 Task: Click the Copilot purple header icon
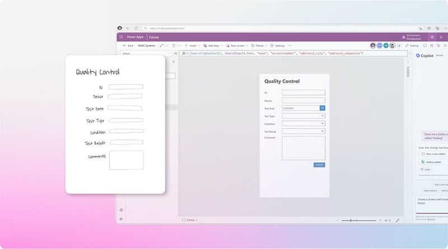(432, 37)
